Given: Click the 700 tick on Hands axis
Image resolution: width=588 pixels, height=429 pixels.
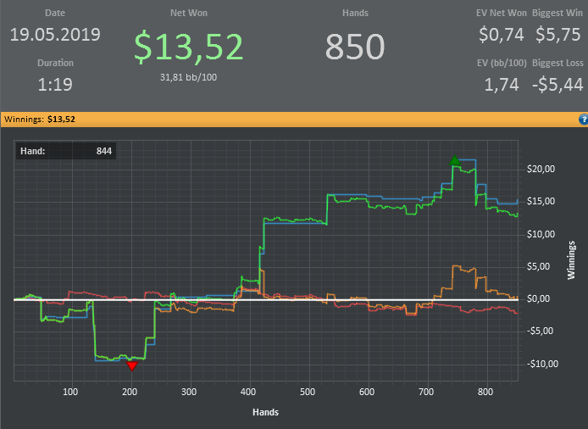Looking at the screenshot, I should tap(426, 393).
